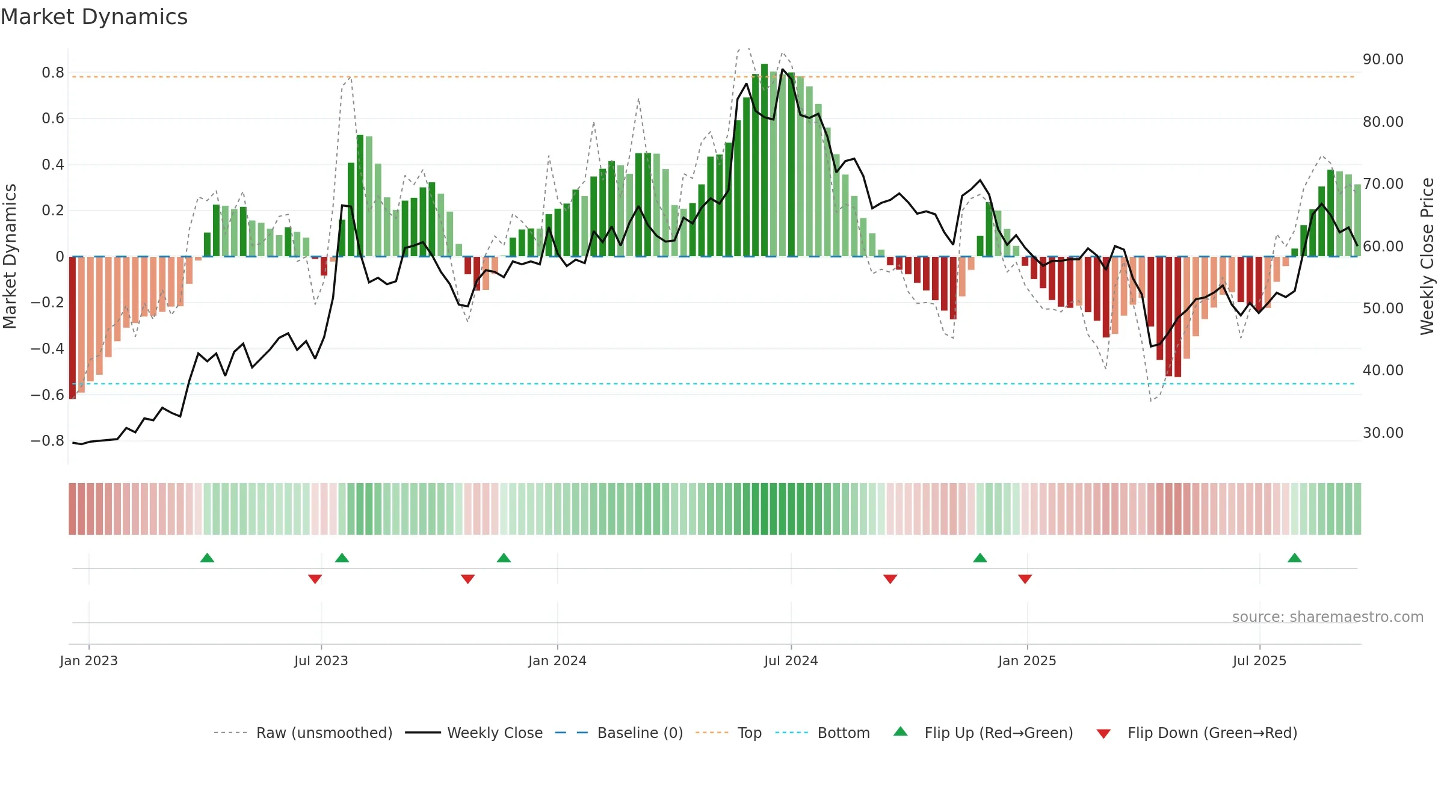Click the Market Dynamics chart title

point(94,17)
